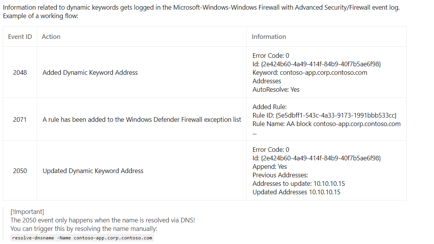Image resolution: width=434 pixels, height=244 pixels.
Task: Click the Event ID column header
Action: pos(20,37)
